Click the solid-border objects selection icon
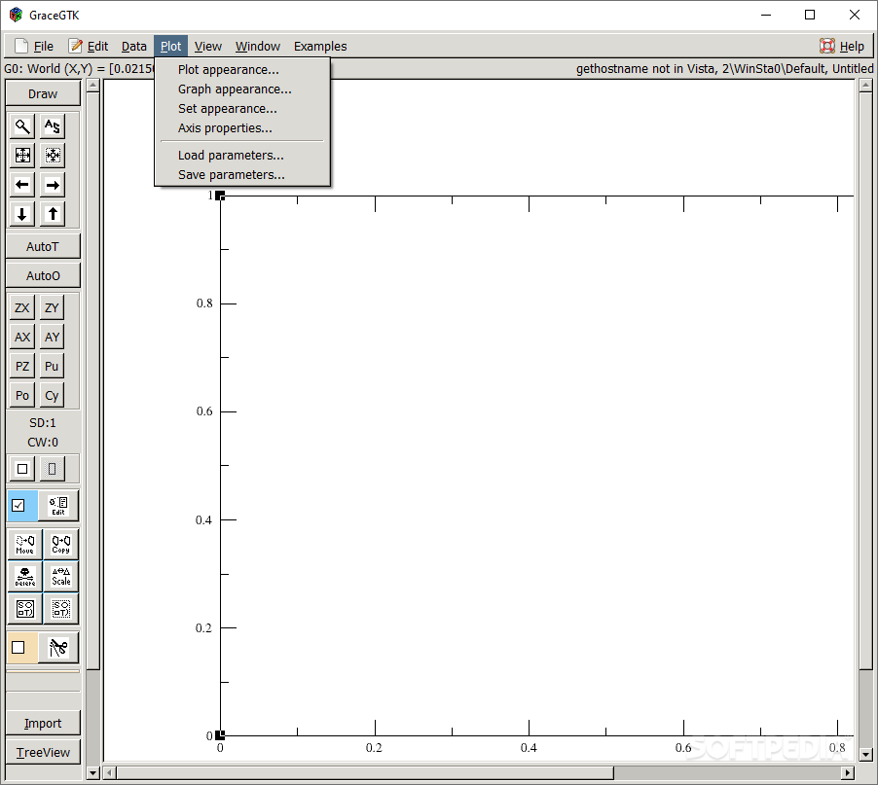Viewport: 878px width, 785px height. click(25, 609)
